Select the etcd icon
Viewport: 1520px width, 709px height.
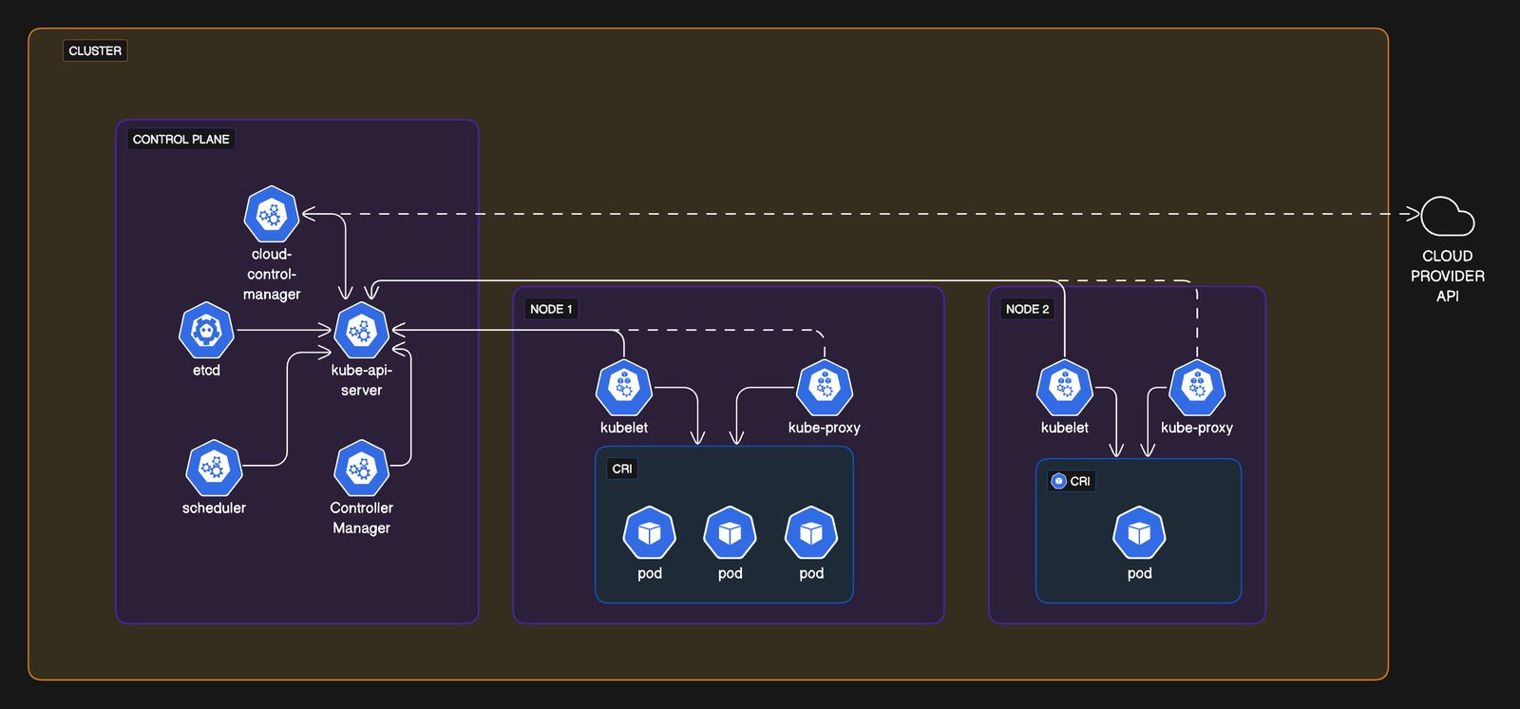[206, 331]
